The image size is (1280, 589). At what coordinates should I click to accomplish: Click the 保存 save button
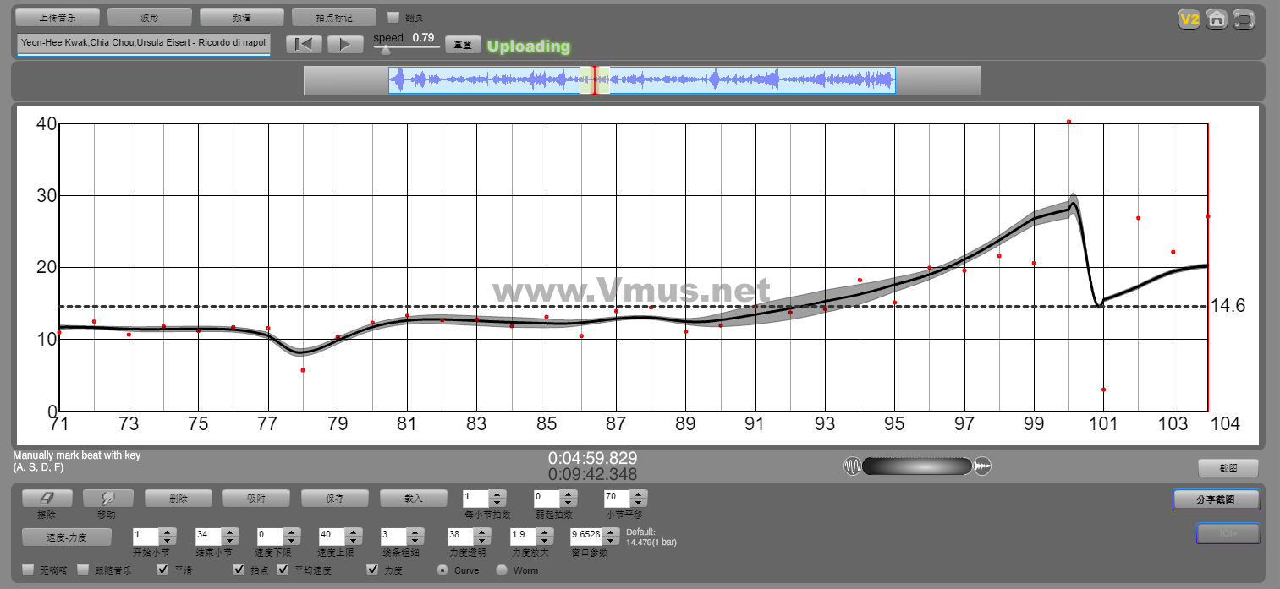tap(335, 499)
